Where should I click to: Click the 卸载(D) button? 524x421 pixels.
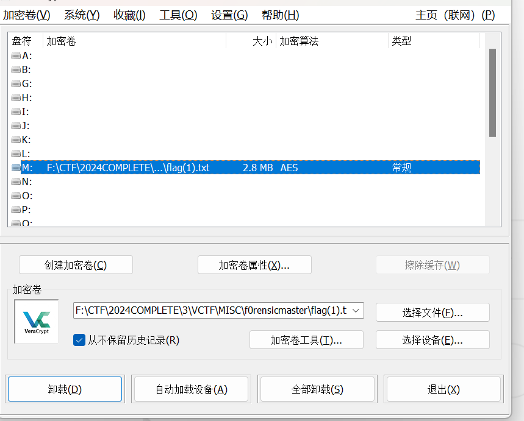click(x=65, y=389)
